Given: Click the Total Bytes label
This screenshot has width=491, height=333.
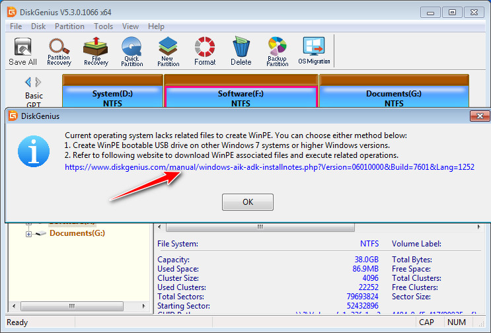Looking at the screenshot, I should 412,260.
